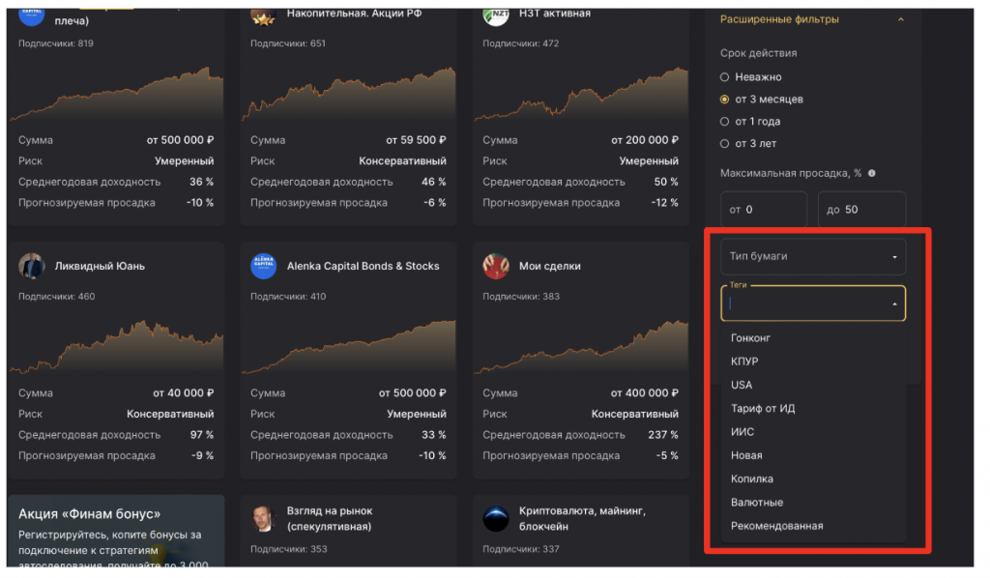
Task: Open the Акция «Финам бонус» promo card
Action: point(115,532)
